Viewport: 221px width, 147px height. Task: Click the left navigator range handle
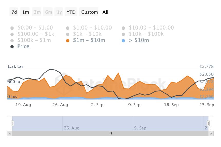click(x=12, y=124)
